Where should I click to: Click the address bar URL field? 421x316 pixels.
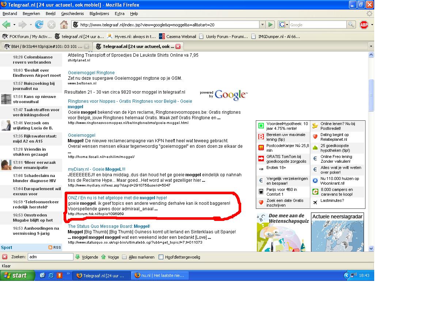pos(168,25)
